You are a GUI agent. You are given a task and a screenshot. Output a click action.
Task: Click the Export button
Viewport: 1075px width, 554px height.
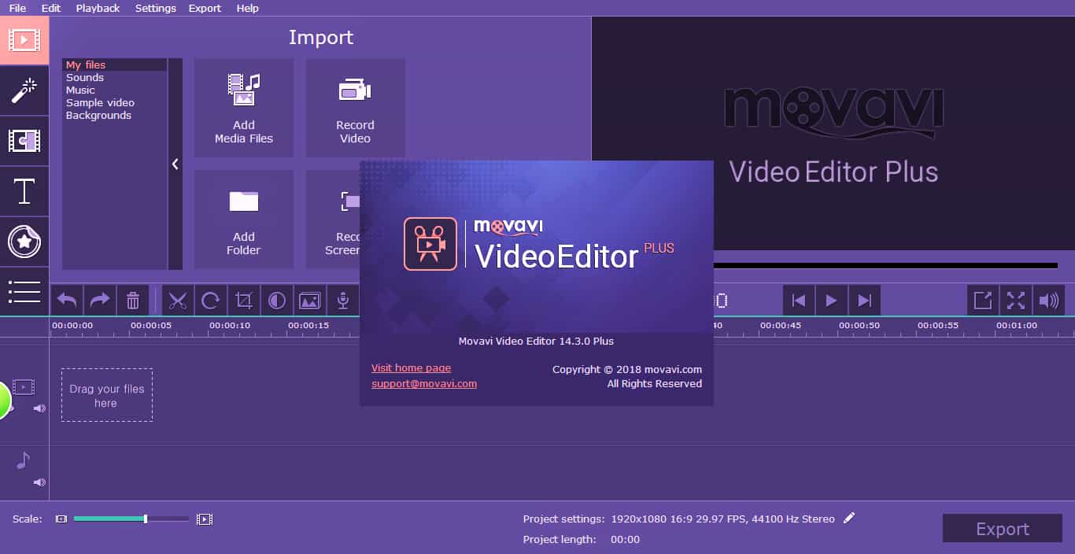(x=1003, y=529)
